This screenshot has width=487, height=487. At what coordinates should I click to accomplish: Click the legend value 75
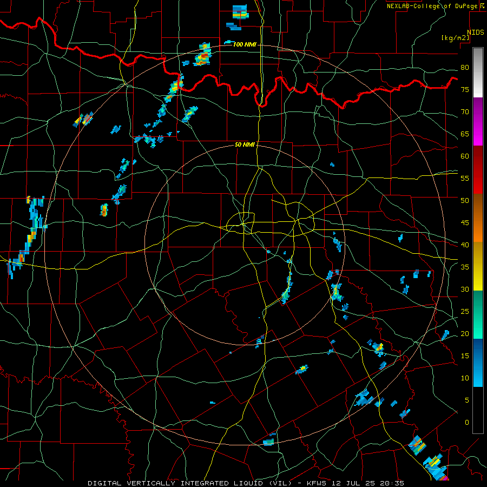coord(465,89)
